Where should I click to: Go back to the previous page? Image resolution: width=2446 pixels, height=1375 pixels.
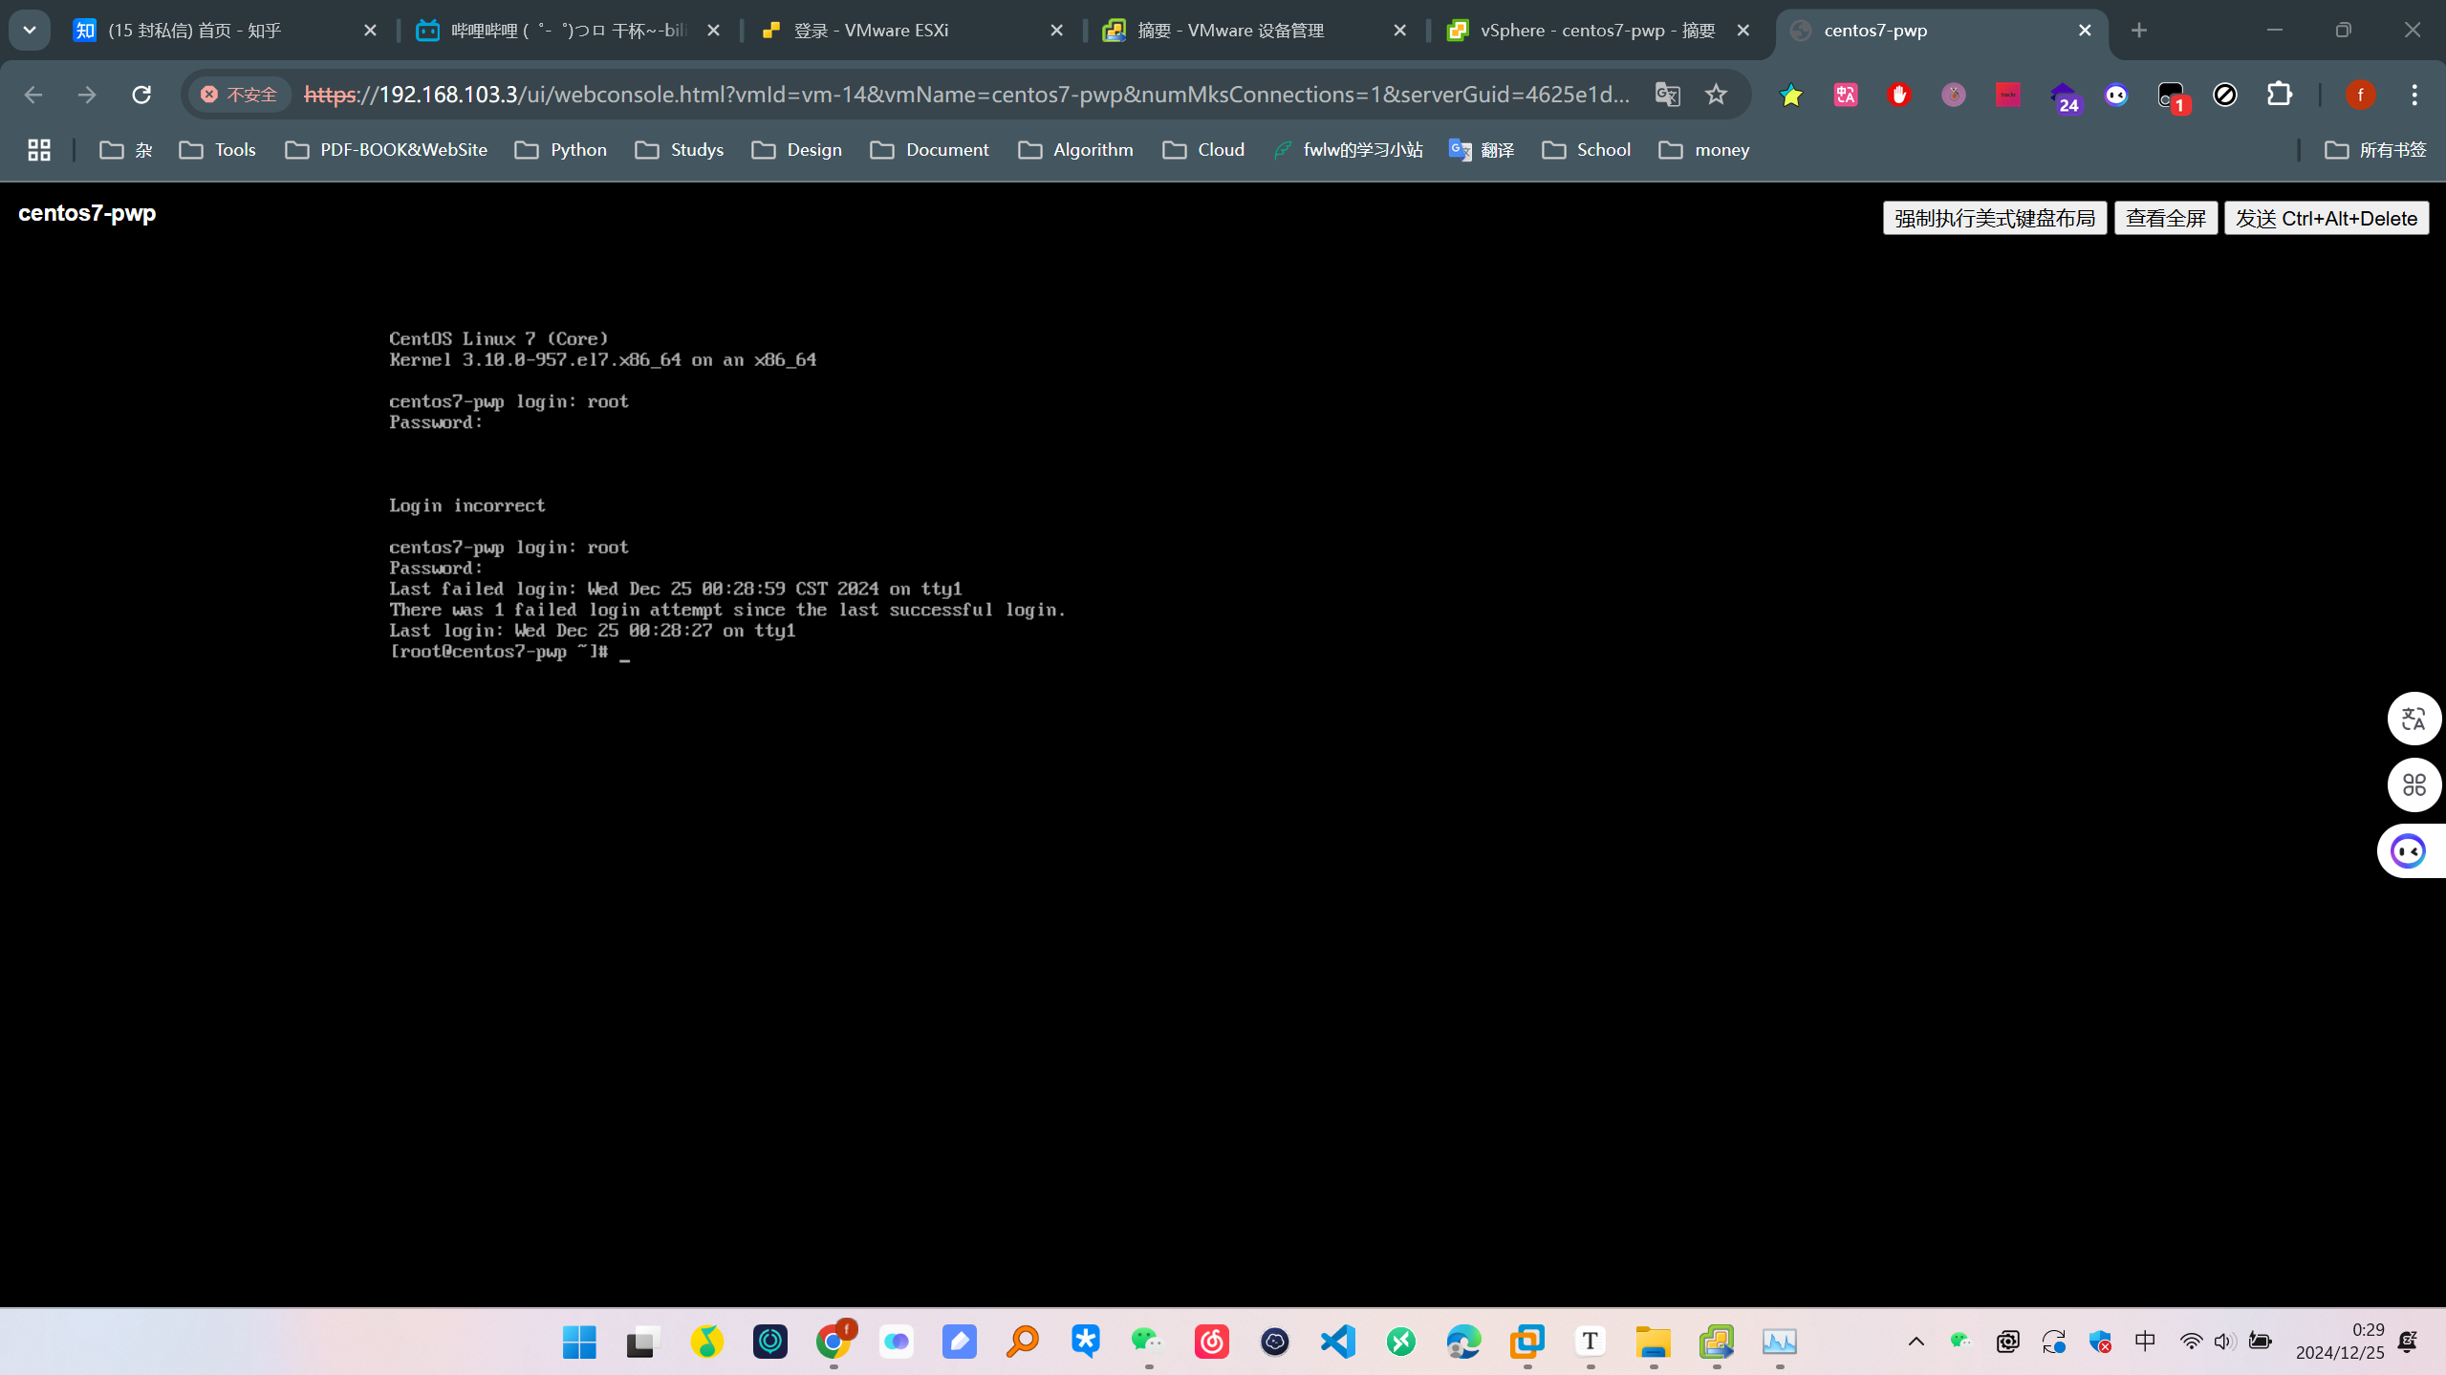tap(32, 95)
